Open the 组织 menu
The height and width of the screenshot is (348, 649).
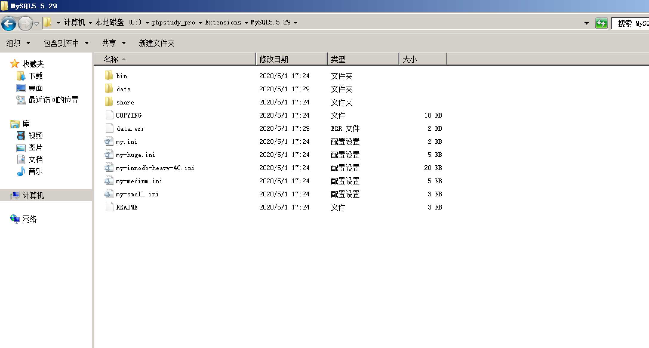click(x=18, y=43)
